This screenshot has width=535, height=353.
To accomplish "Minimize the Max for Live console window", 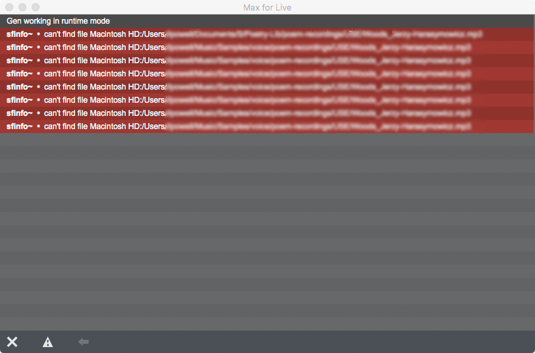I will coord(22,7).
